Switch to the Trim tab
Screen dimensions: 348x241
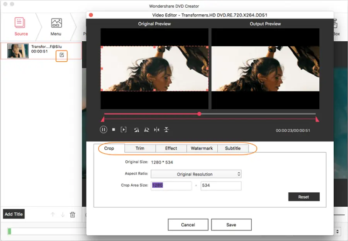[x=140, y=148]
